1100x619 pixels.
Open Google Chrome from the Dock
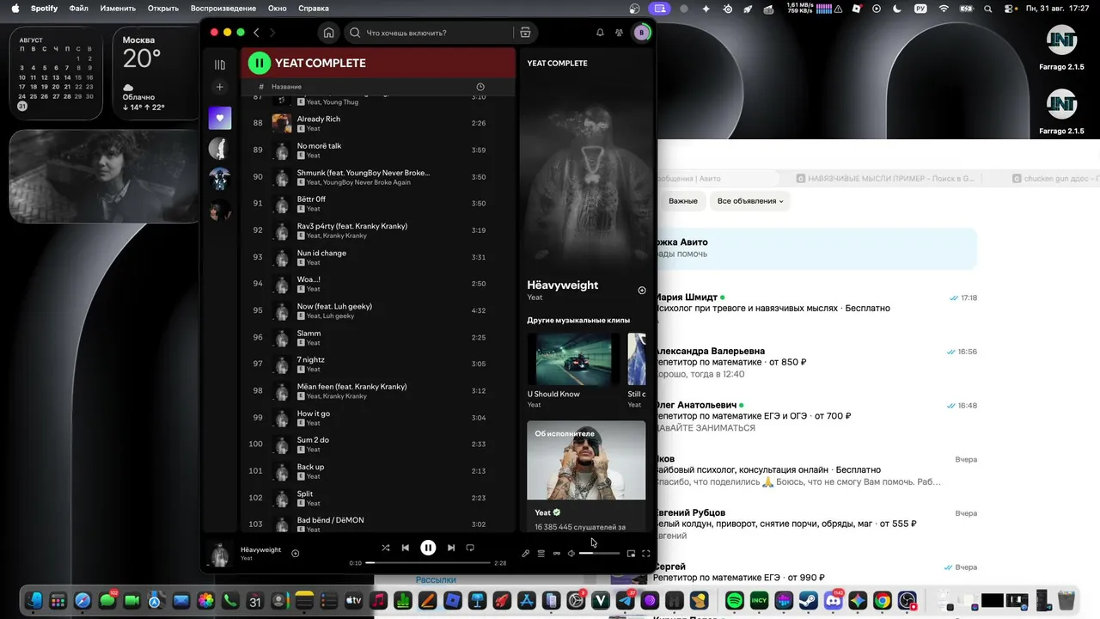click(x=883, y=600)
